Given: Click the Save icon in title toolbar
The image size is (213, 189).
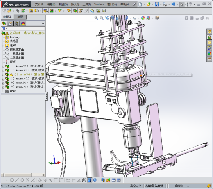Looking at the screenshot, I should 157,5.
